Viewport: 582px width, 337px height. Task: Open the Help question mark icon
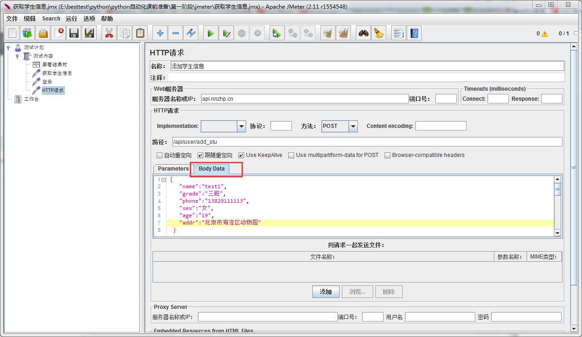(414, 33)
